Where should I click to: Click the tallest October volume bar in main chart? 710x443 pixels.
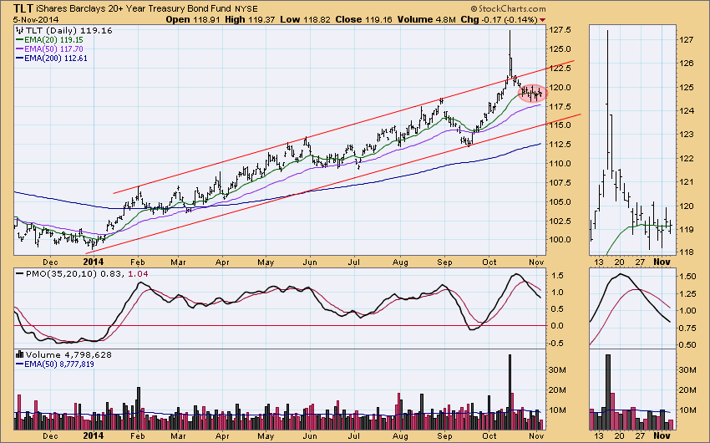[510, 392]
